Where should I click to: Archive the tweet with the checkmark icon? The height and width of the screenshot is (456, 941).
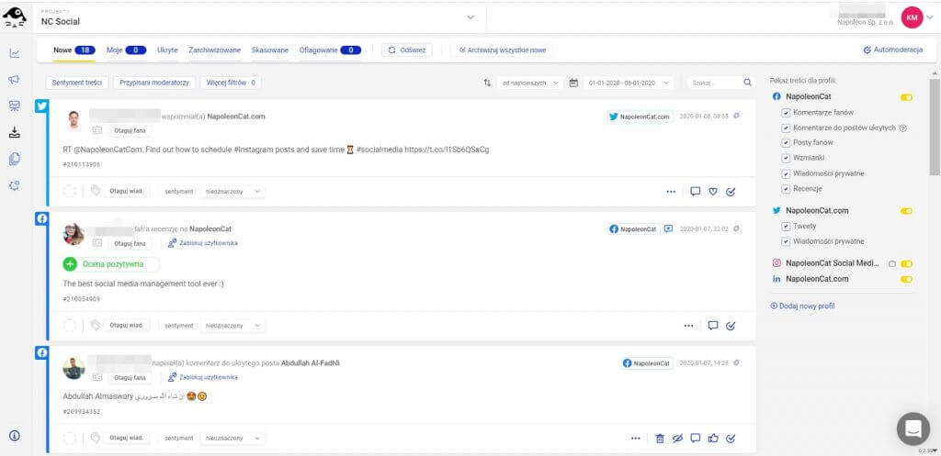731,192
